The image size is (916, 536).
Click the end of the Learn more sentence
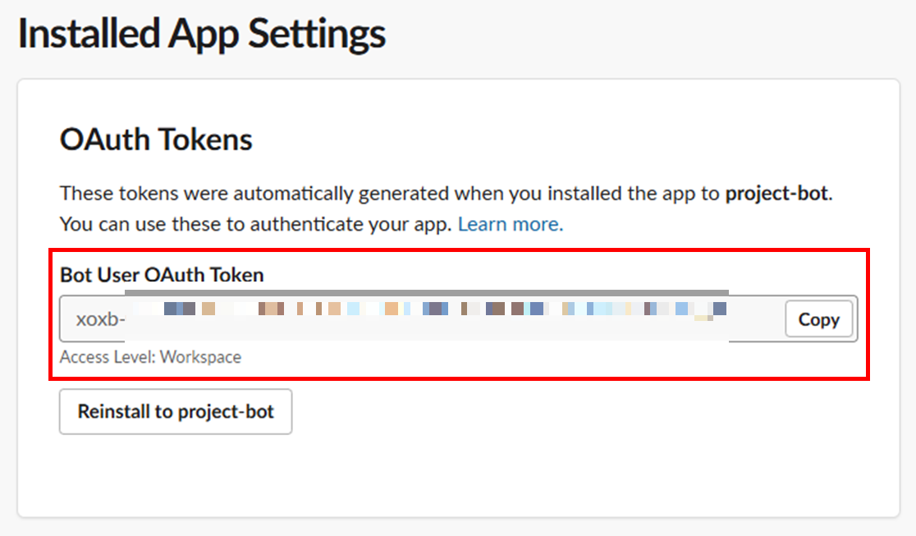(558, 223)
